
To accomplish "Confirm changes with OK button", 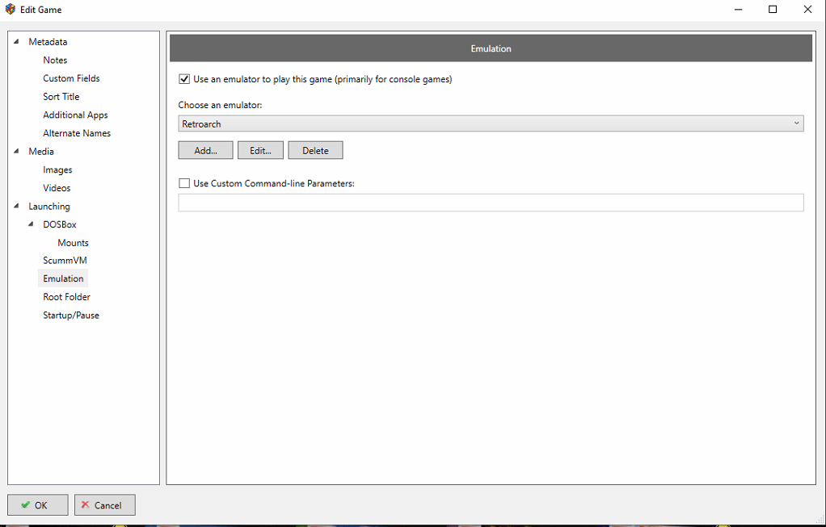I will [38, 505].
